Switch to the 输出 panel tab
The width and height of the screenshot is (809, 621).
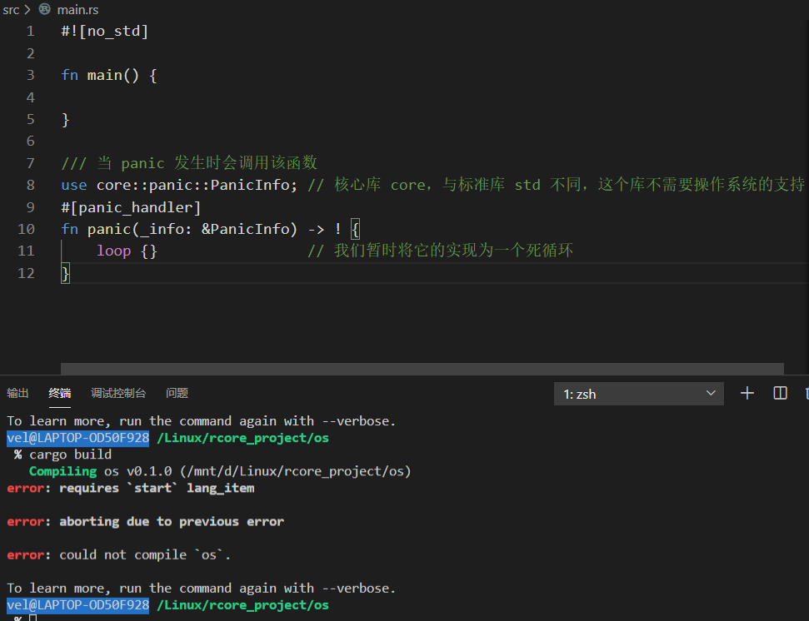point(17,393)
